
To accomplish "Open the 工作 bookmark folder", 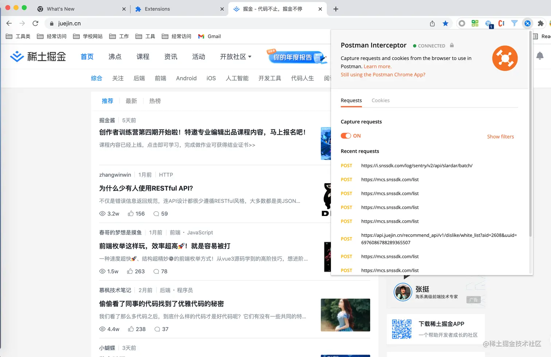I will pos(119,36).
